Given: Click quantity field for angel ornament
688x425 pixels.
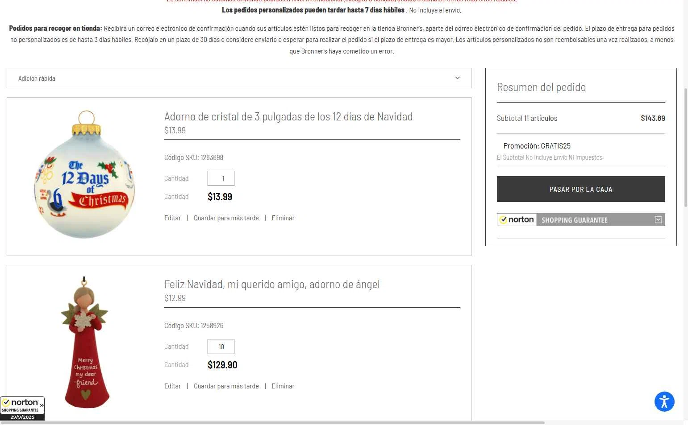Looking at the screenshot, I should tap(221, 347).
